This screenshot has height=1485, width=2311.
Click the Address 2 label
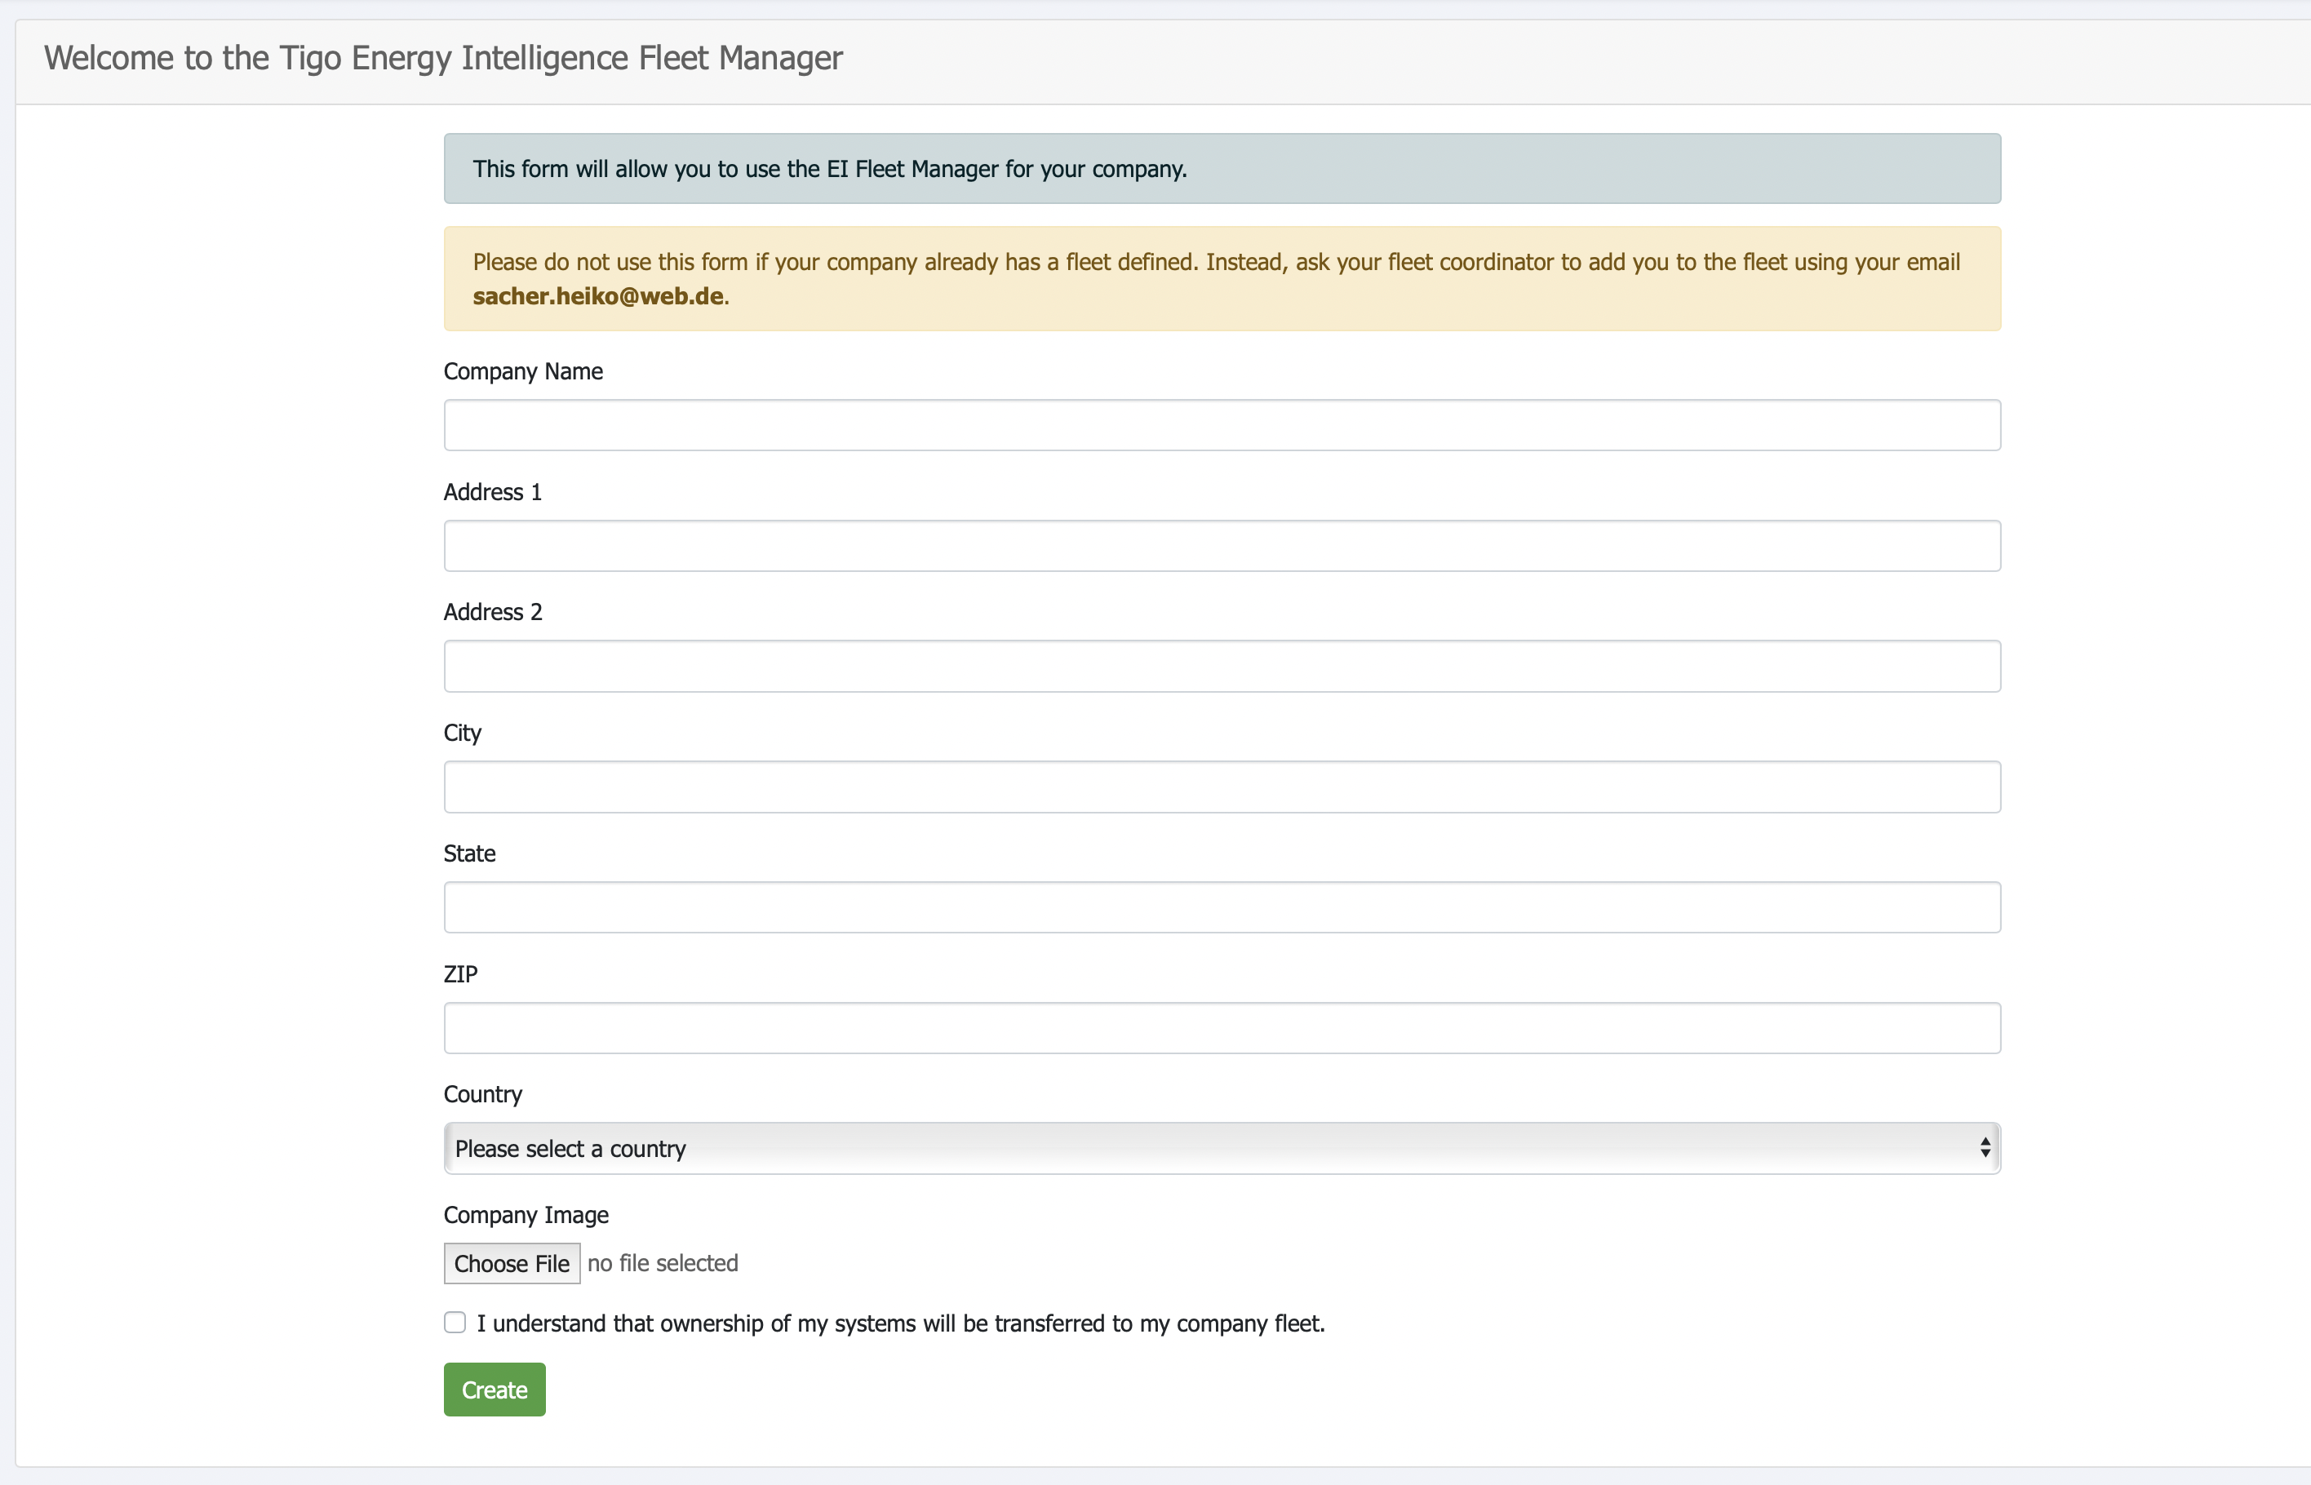(493, 612)
